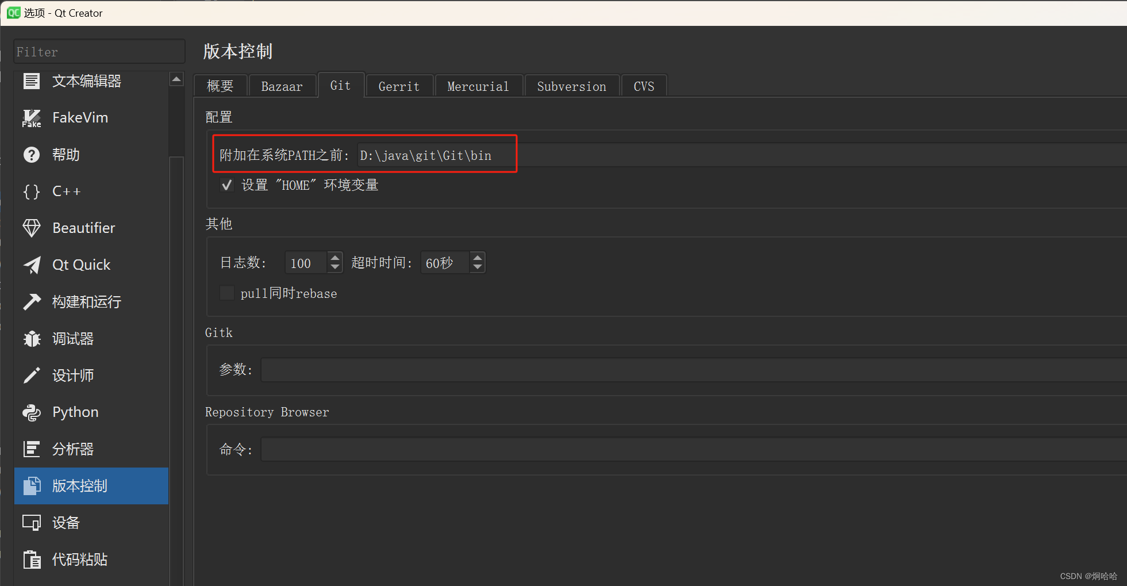Select the 设备 list entry label
The image size is (1127, 586).
[66, 523]
